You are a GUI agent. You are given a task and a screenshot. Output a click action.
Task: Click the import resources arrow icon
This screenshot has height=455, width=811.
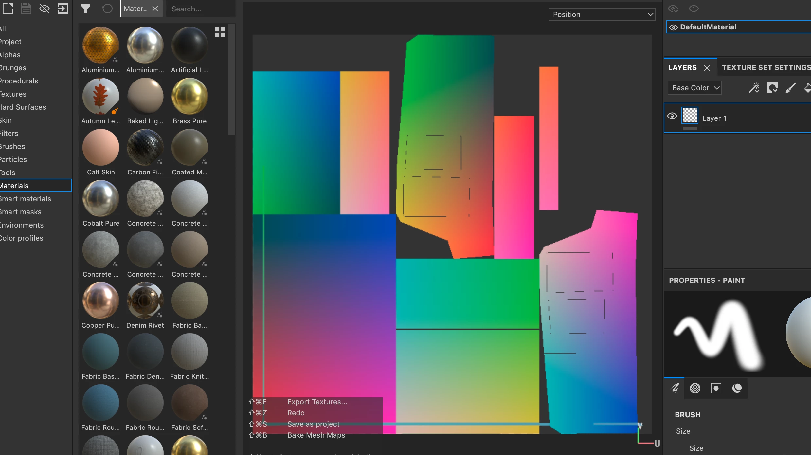[63, 9]
